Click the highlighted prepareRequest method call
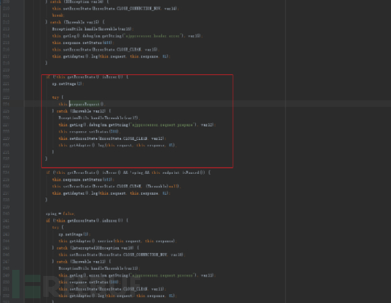 (x=84, y=104)
